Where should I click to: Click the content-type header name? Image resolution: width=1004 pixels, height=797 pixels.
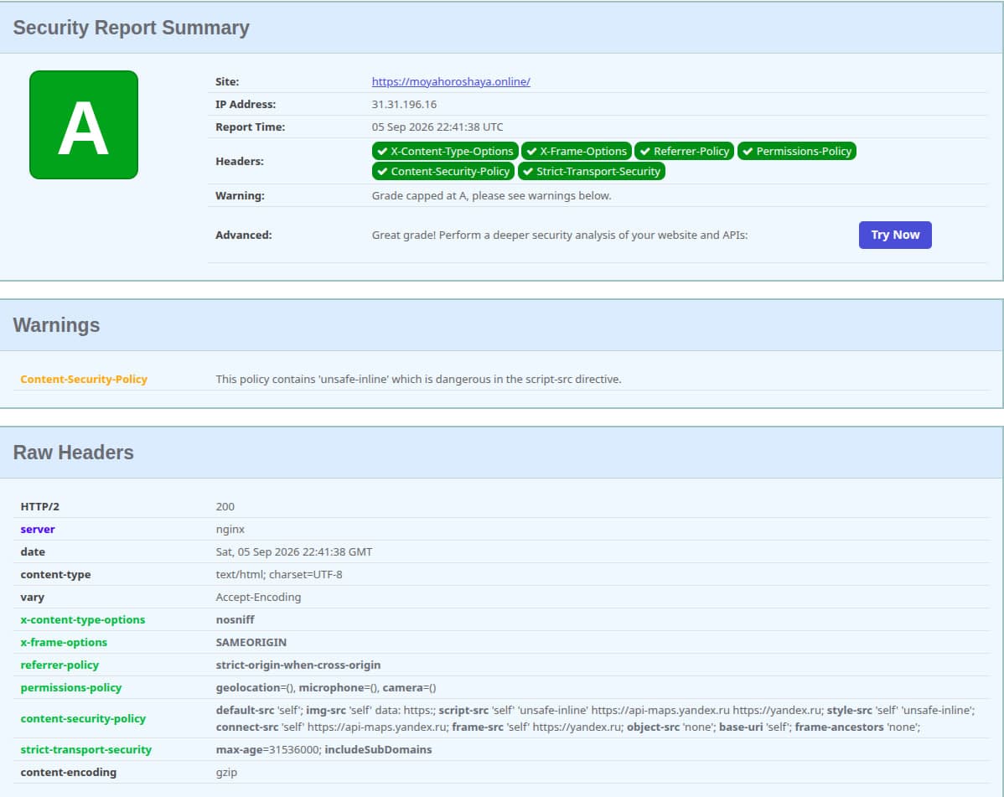pos(55,574)
